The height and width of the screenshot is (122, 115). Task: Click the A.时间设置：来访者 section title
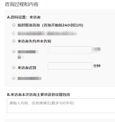(24, 17)
